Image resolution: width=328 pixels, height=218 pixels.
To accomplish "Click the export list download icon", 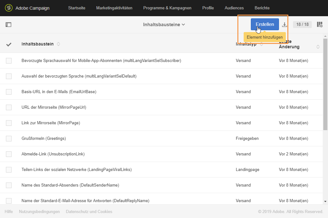I will 285,25.
